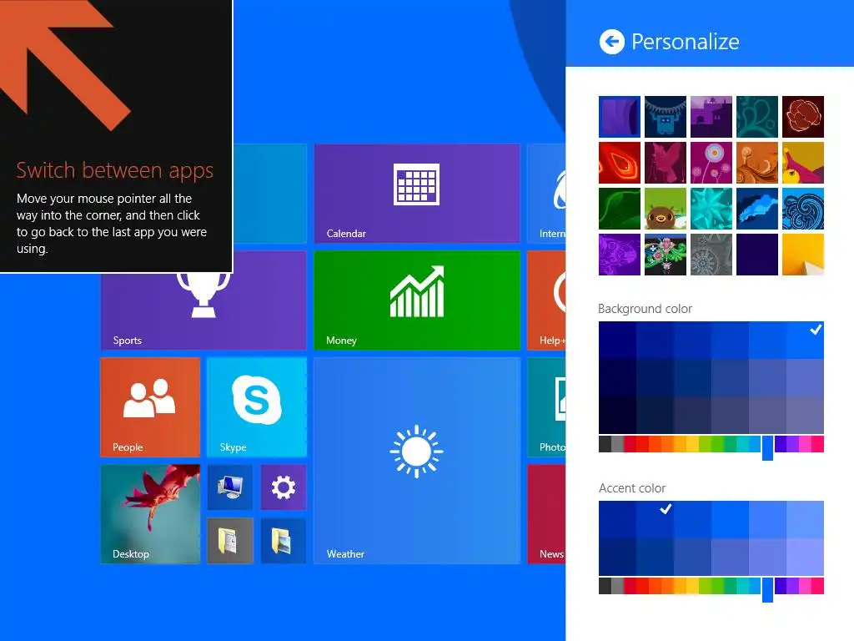Select the robot pattern background thumbnail

(x=666, y=117)
